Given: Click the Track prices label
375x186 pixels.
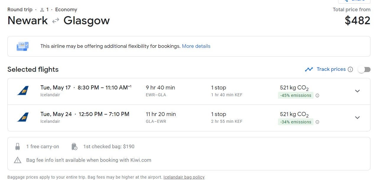Looking at the screenshot, I should [x=331, y=69].
